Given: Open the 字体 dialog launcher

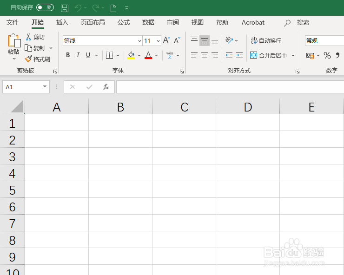Looking at the screenshot, I should [x=182, y=72].
